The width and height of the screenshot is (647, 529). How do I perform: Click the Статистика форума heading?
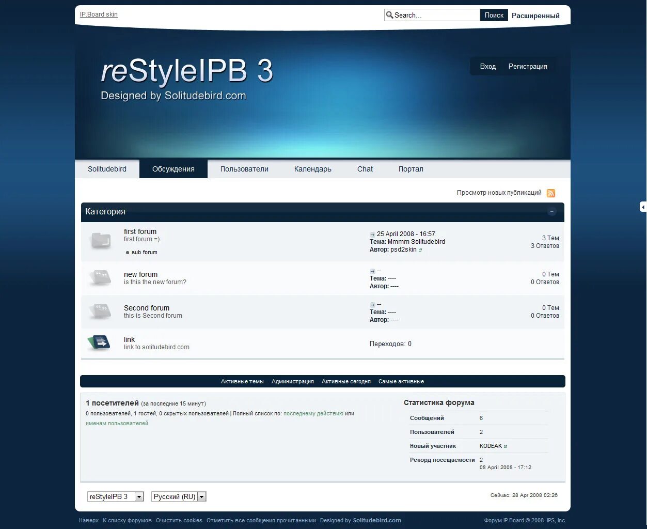[439, 403]
